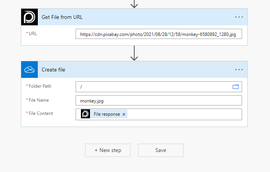Click the File Name field with monkey.jpg
Image resolution: width=270 pixels, height=172 pixels.
[x=158, y=101]
